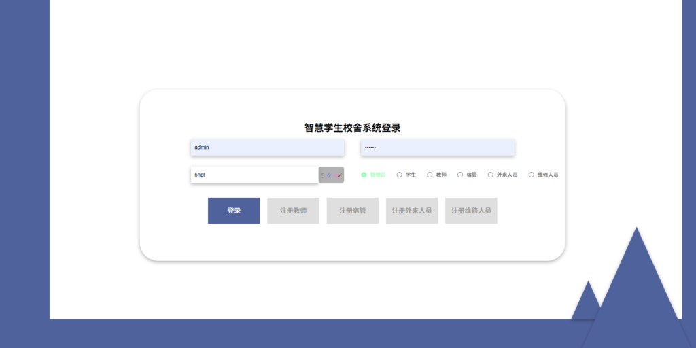This screenshot has width=696, height=348.
Task: Select the 管理员 radio button
Action: (x=364, y=175)
